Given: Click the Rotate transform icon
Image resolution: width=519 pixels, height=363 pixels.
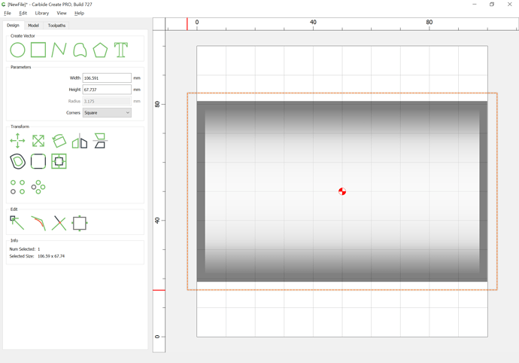Looking at the screenshot, I should point(59,141).
